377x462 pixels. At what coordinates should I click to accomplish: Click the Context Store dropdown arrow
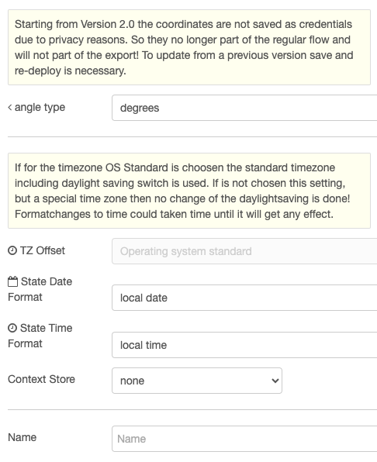pyautogui.click(x=275, y=381)
